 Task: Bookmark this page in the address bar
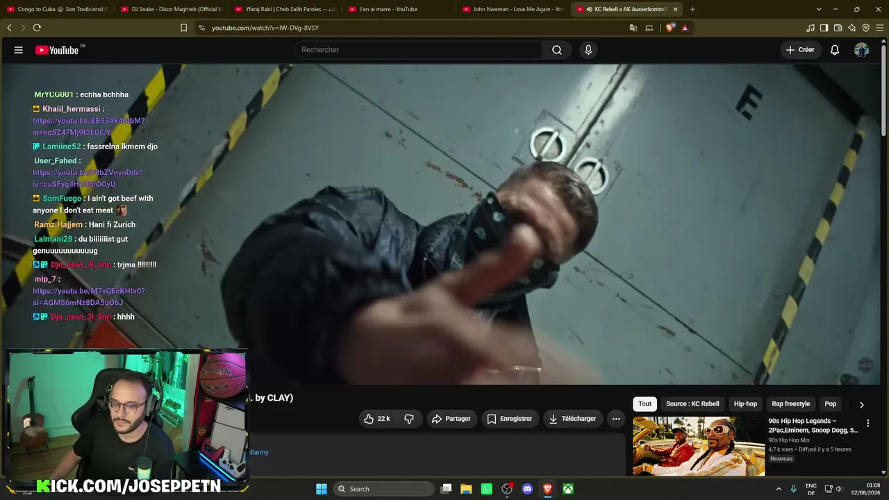click(x=183, y=28)
